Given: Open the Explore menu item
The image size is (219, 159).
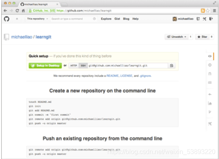Looking at the screenshot, I should click(106, 19).
